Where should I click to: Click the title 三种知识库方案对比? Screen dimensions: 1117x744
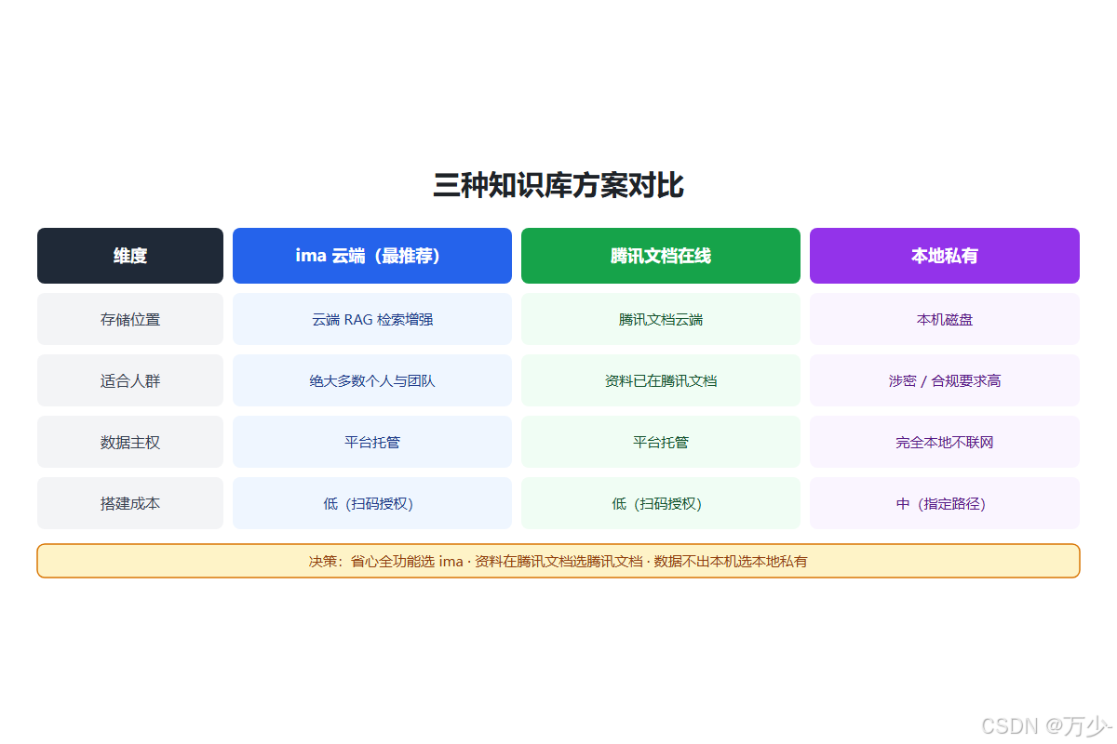pos(558,186)
